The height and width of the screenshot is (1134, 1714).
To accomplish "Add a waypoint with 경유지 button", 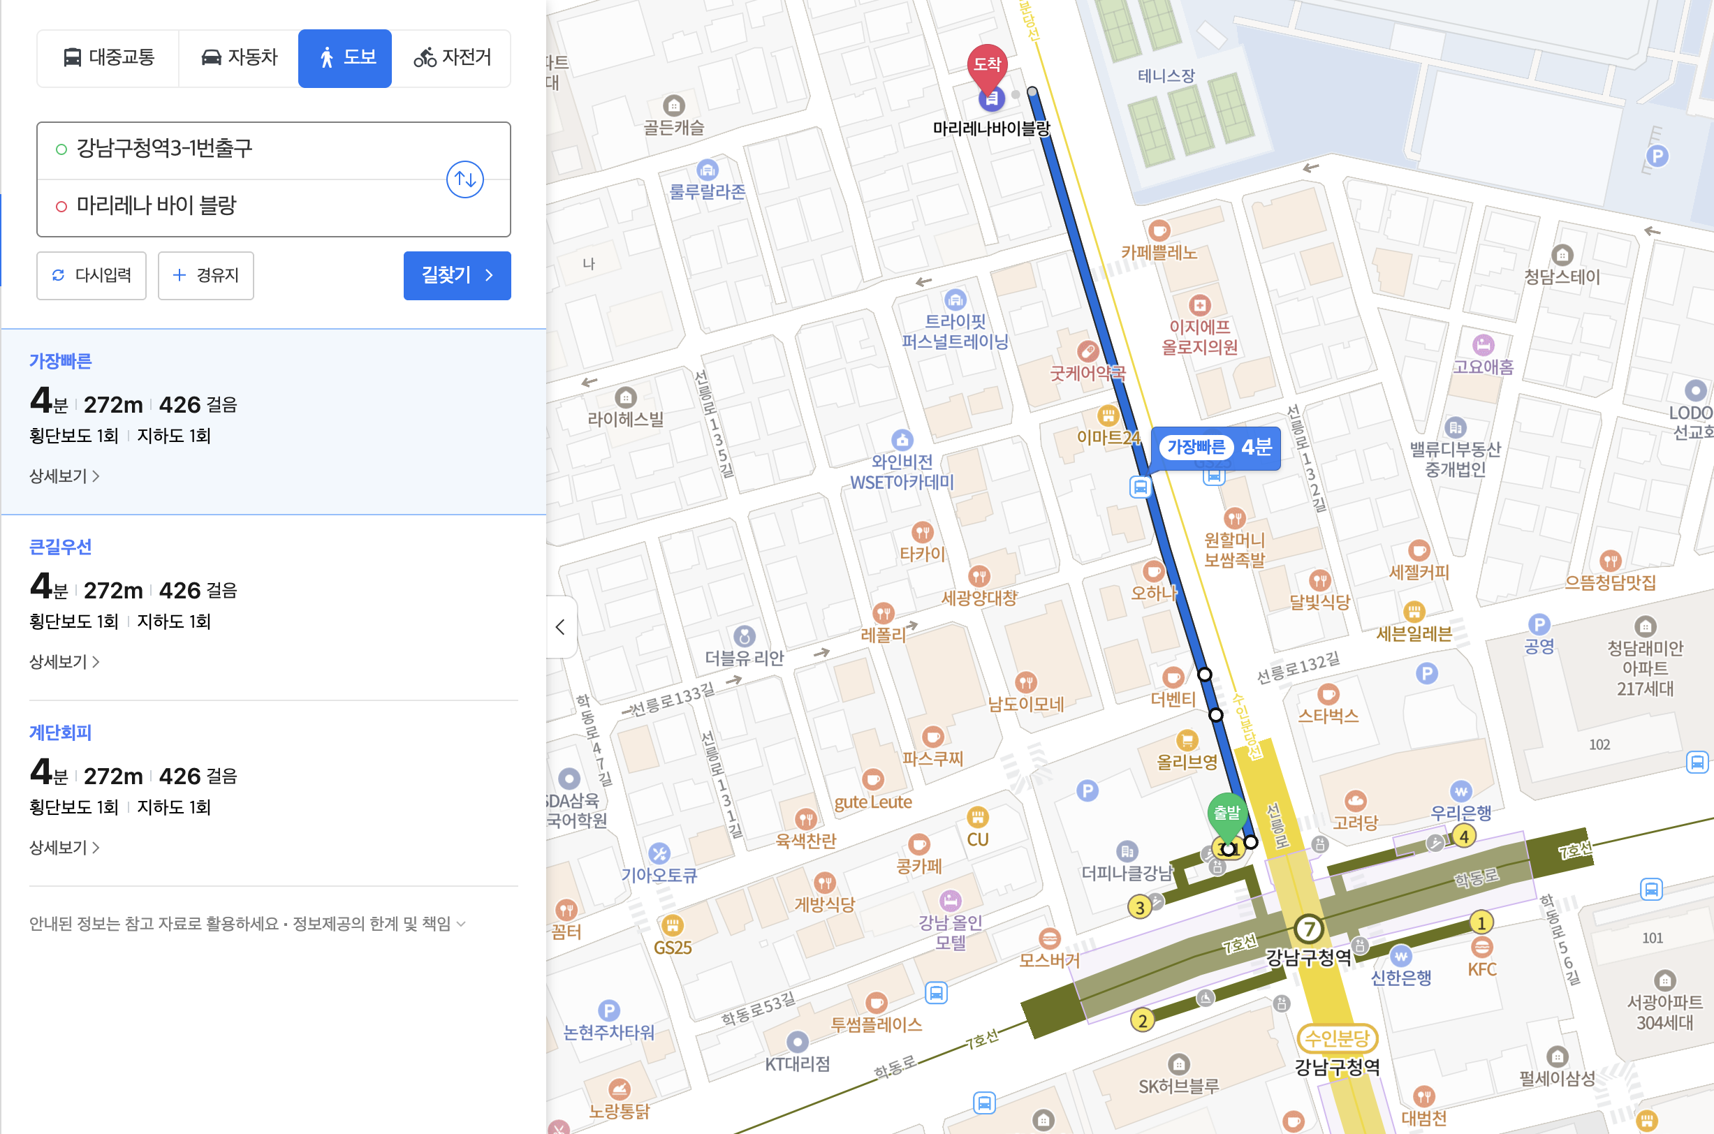I will coord(205,276).
